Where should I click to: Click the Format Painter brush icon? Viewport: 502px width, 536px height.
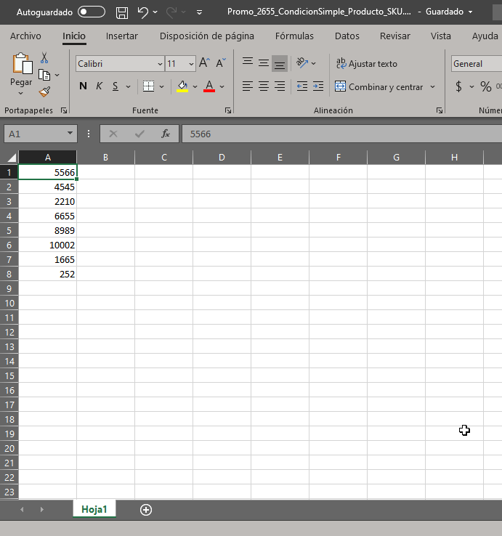[x=44, y=92]
